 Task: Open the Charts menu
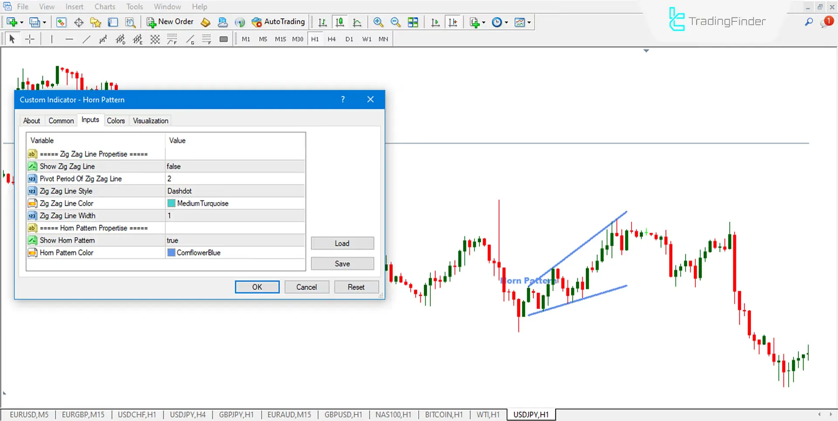[x=104, y=7]
